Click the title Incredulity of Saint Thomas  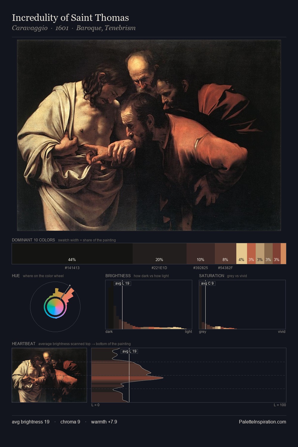70,18
